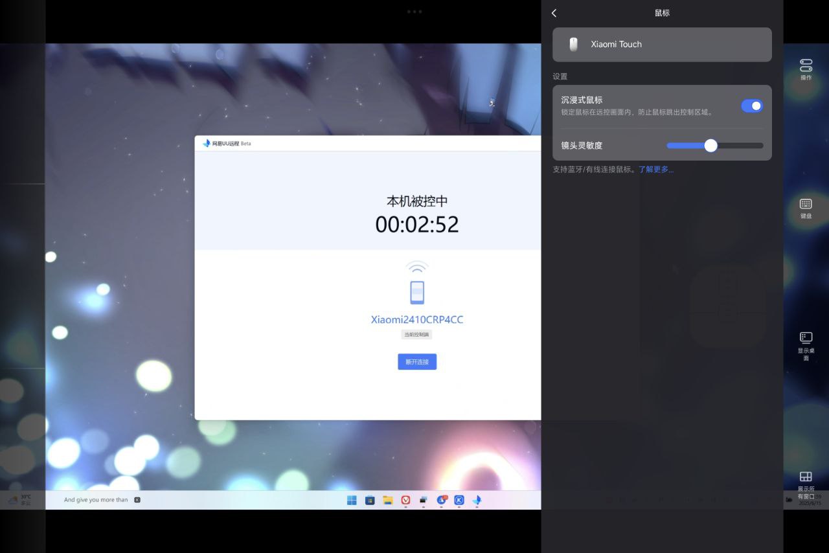Open File Explorer from the taskbar
Image resolution: width=829 pixels, height=553 pixels.
pos(388,500)
